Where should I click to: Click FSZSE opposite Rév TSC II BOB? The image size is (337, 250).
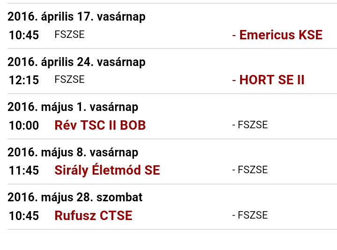[x=252, y=125]
